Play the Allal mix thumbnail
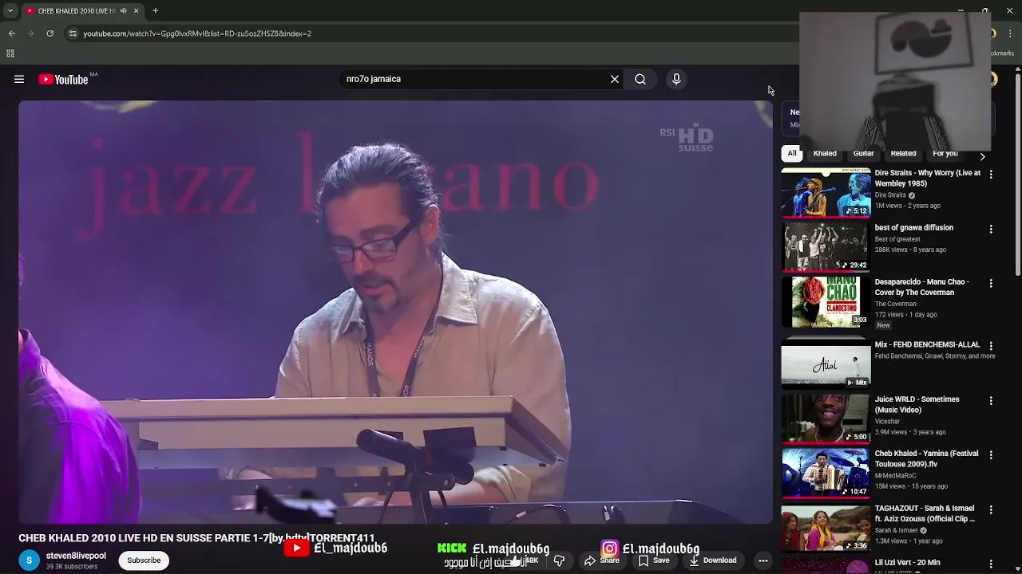Viewport: 1022px width, 574px height. point(826,364)
